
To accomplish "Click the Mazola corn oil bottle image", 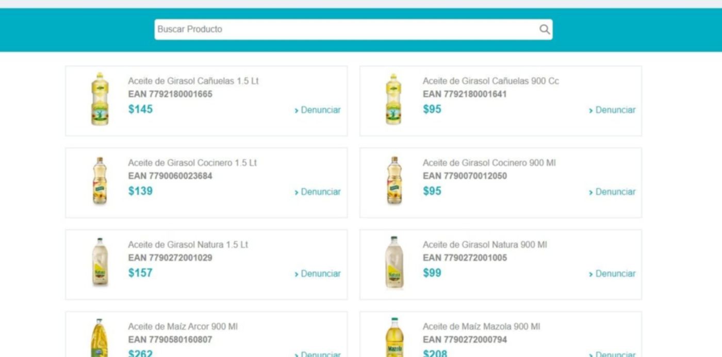I will (x=394, y=337).
